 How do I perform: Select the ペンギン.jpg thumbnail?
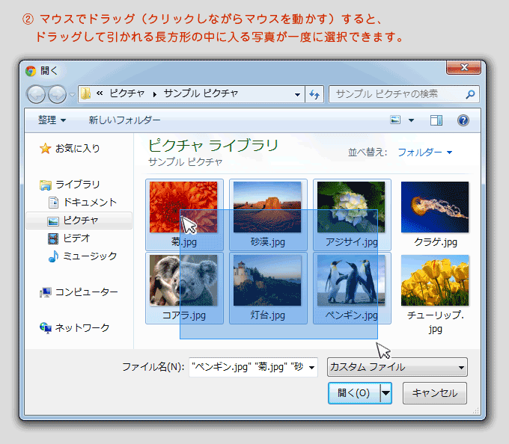tap(351, 280)
